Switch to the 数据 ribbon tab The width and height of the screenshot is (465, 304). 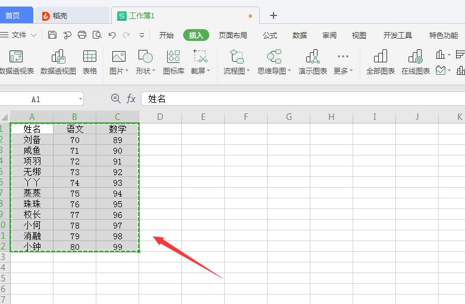pyautogui.click(x=300, y=35)
